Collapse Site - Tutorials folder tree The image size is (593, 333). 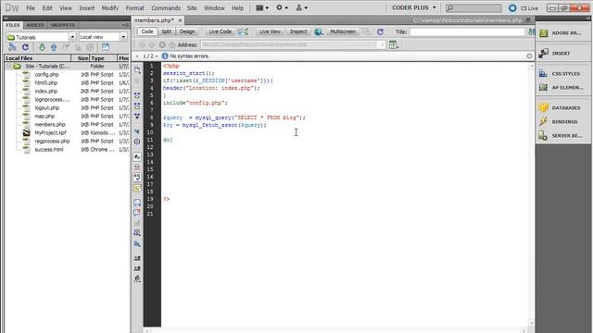click(8, 67)
